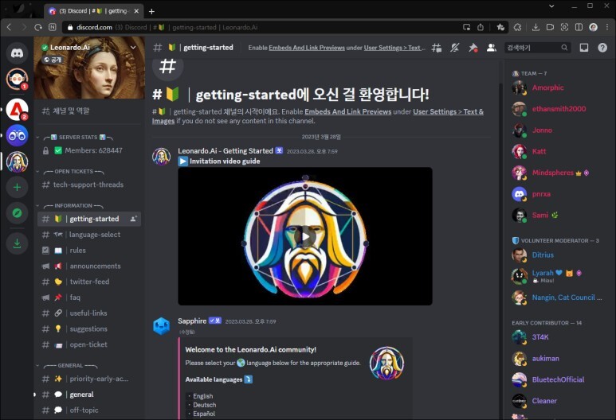Viewport: 616px width, 420px height.
Task: Click the search field in channel header
Action: (537, 48)
